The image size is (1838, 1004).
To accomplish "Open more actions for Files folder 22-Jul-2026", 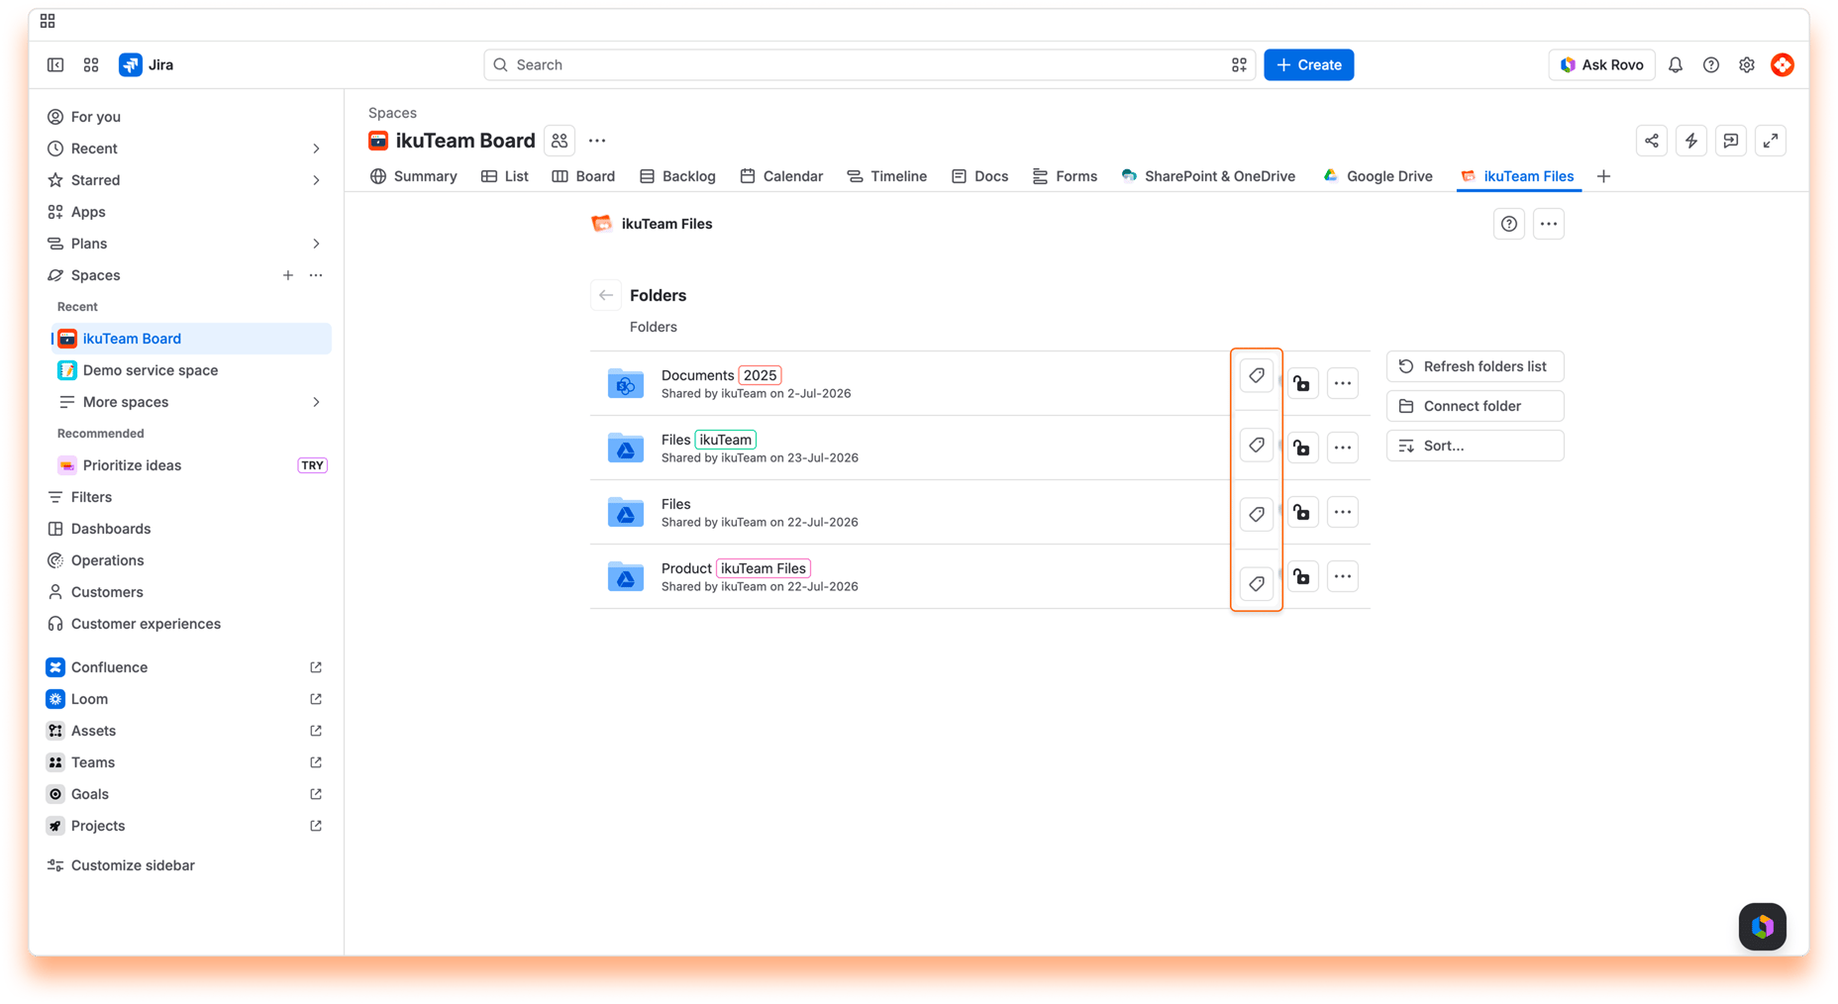I will (x=1343, y=512).
